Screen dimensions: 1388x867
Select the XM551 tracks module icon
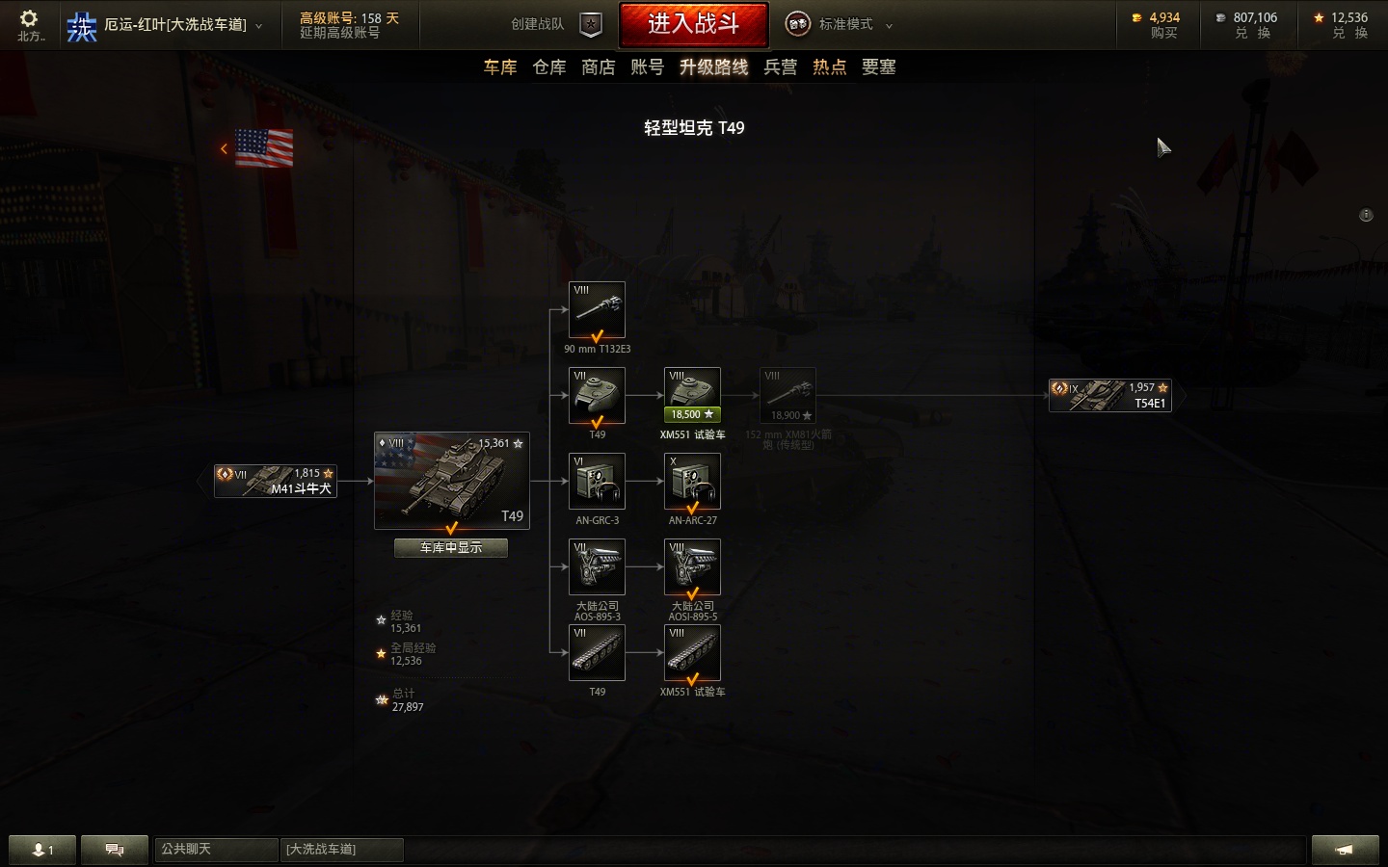point(692,653)
